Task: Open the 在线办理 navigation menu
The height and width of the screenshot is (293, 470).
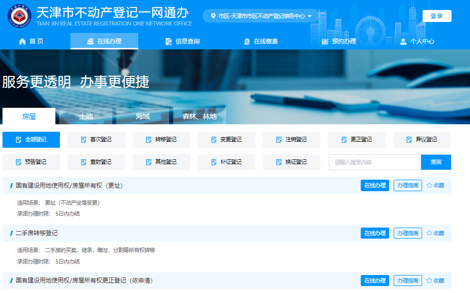Action: 104,41
